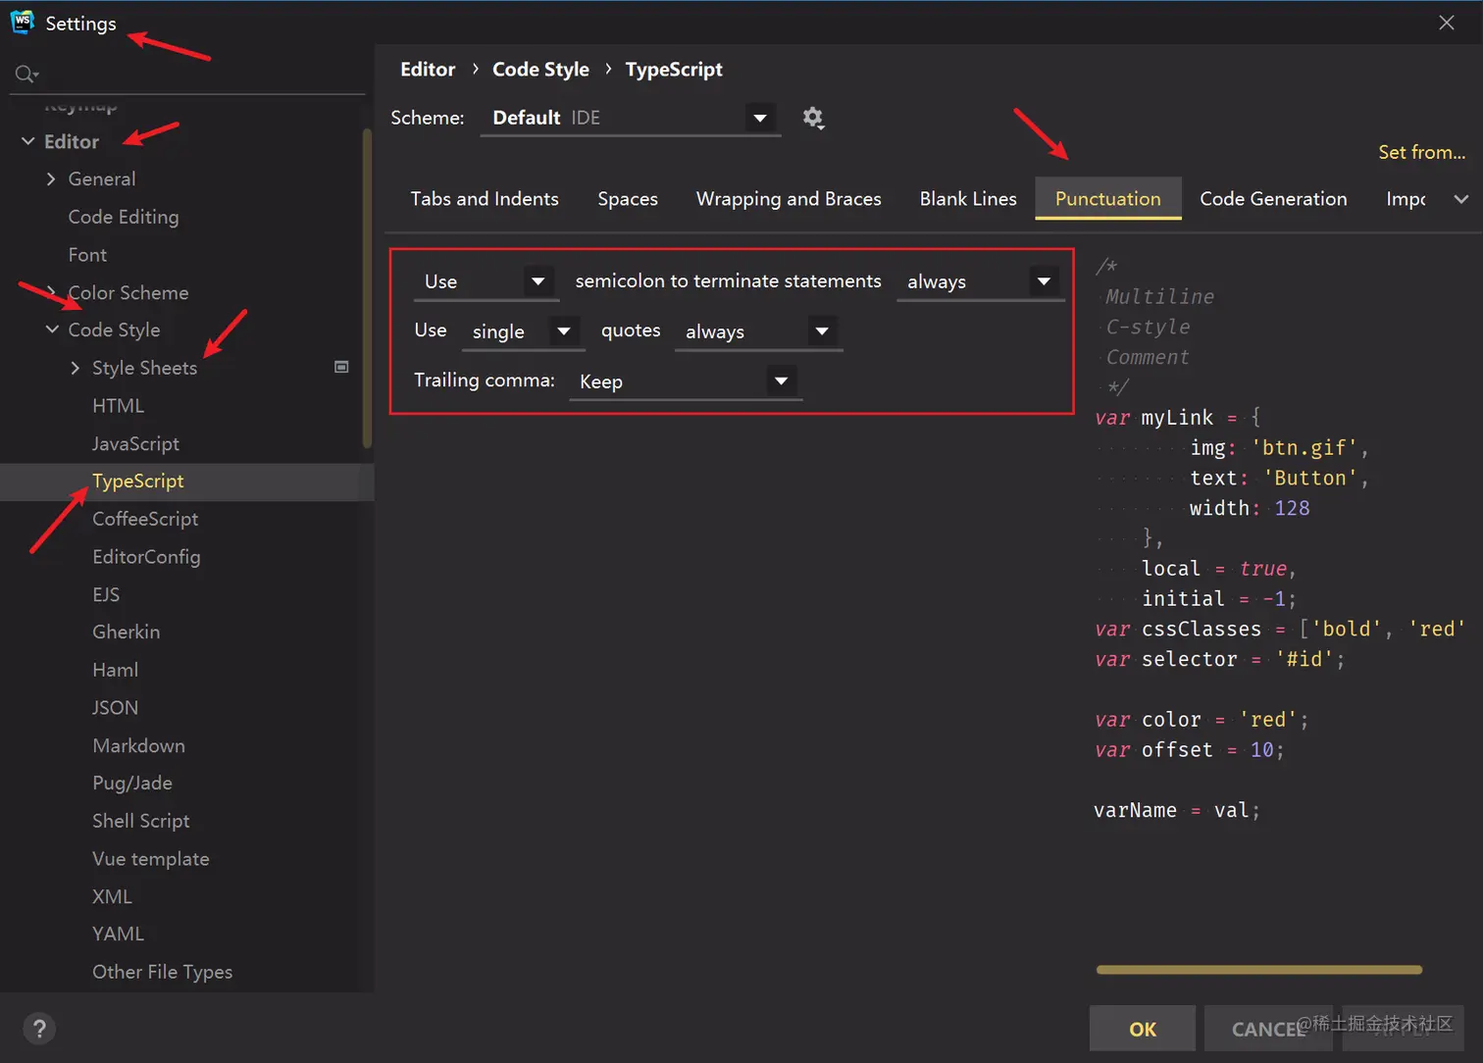1483x1063 pixels.
Task: Click the settings tree vertical scrollbar
Action: [368, 289]
